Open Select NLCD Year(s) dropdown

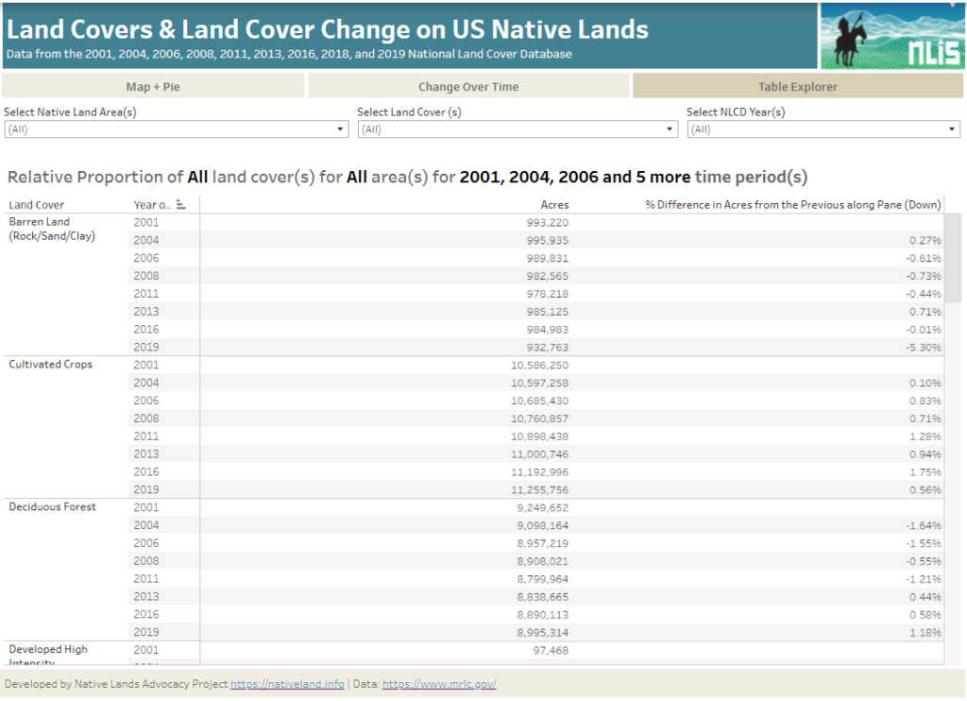[x=823, y=129]
